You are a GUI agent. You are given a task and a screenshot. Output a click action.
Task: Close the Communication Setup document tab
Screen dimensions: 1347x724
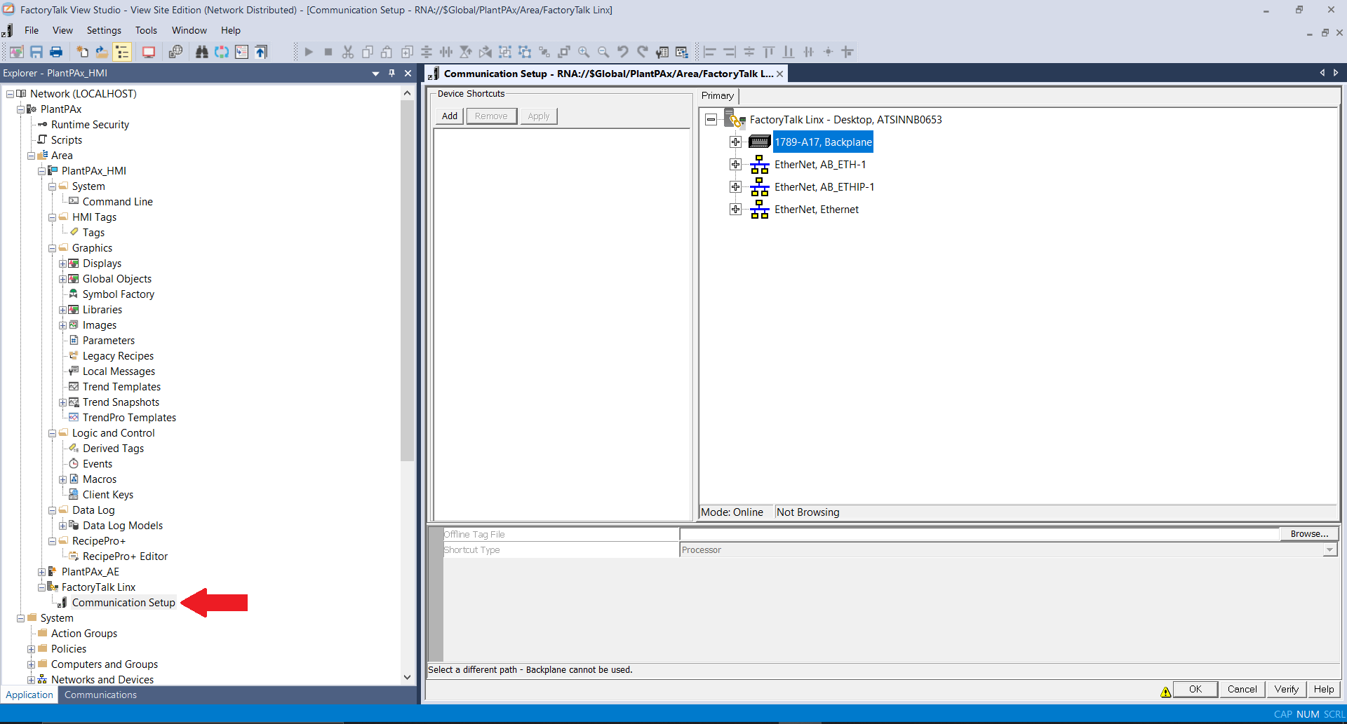click(x=779, y=74)
